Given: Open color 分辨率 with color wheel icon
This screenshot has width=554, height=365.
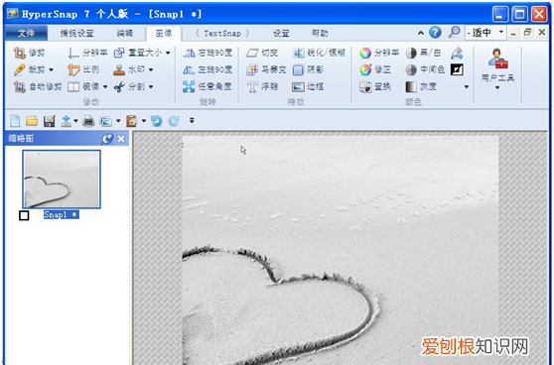Looking at the screenshot, I should click(379, 53).
